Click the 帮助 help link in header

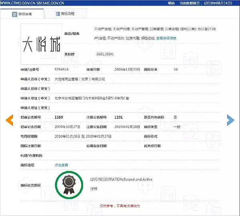click(171, 3)
